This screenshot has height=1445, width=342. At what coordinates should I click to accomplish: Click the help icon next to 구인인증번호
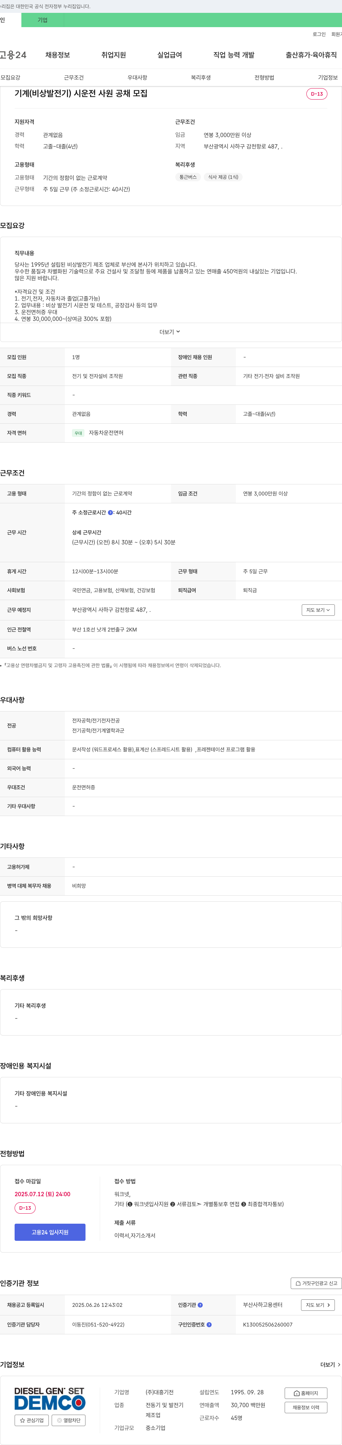pos(209,1325)
